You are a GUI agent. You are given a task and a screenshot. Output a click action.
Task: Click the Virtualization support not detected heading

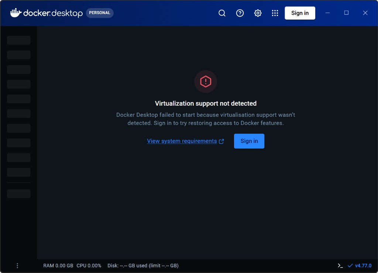tap(206, 103)
